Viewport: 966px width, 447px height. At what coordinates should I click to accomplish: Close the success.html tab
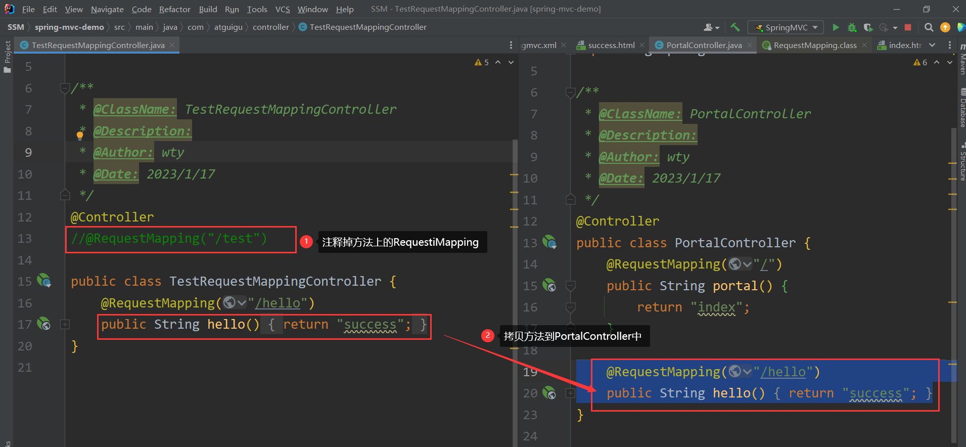coord(642,45)
